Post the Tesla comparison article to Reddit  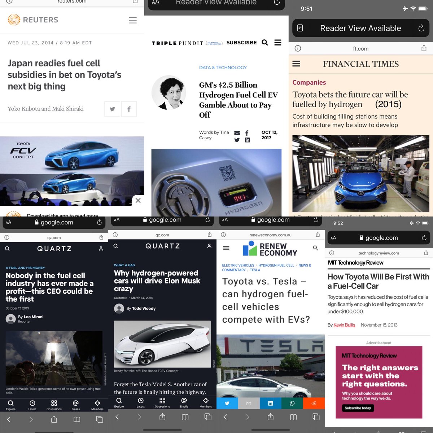(314, 403)
